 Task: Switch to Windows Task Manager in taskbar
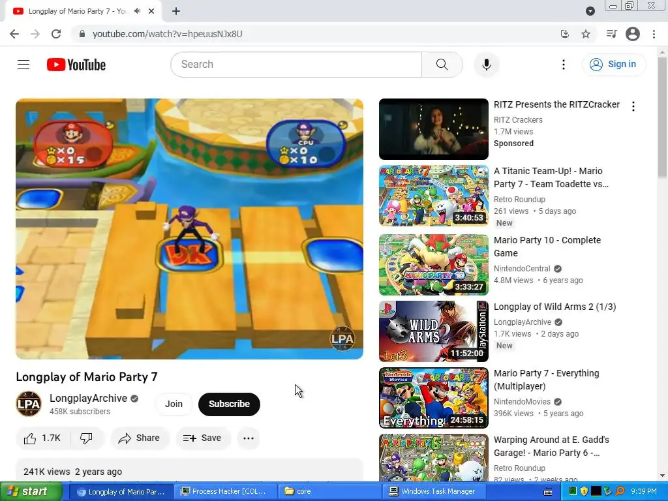pos(434,491)
